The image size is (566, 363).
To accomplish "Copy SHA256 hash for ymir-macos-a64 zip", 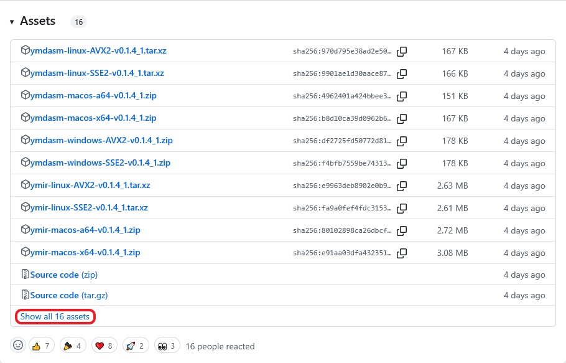I will coord(402,230).
